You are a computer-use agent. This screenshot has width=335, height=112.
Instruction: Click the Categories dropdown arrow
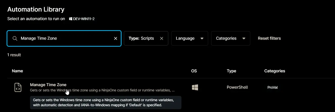[244, 39]
